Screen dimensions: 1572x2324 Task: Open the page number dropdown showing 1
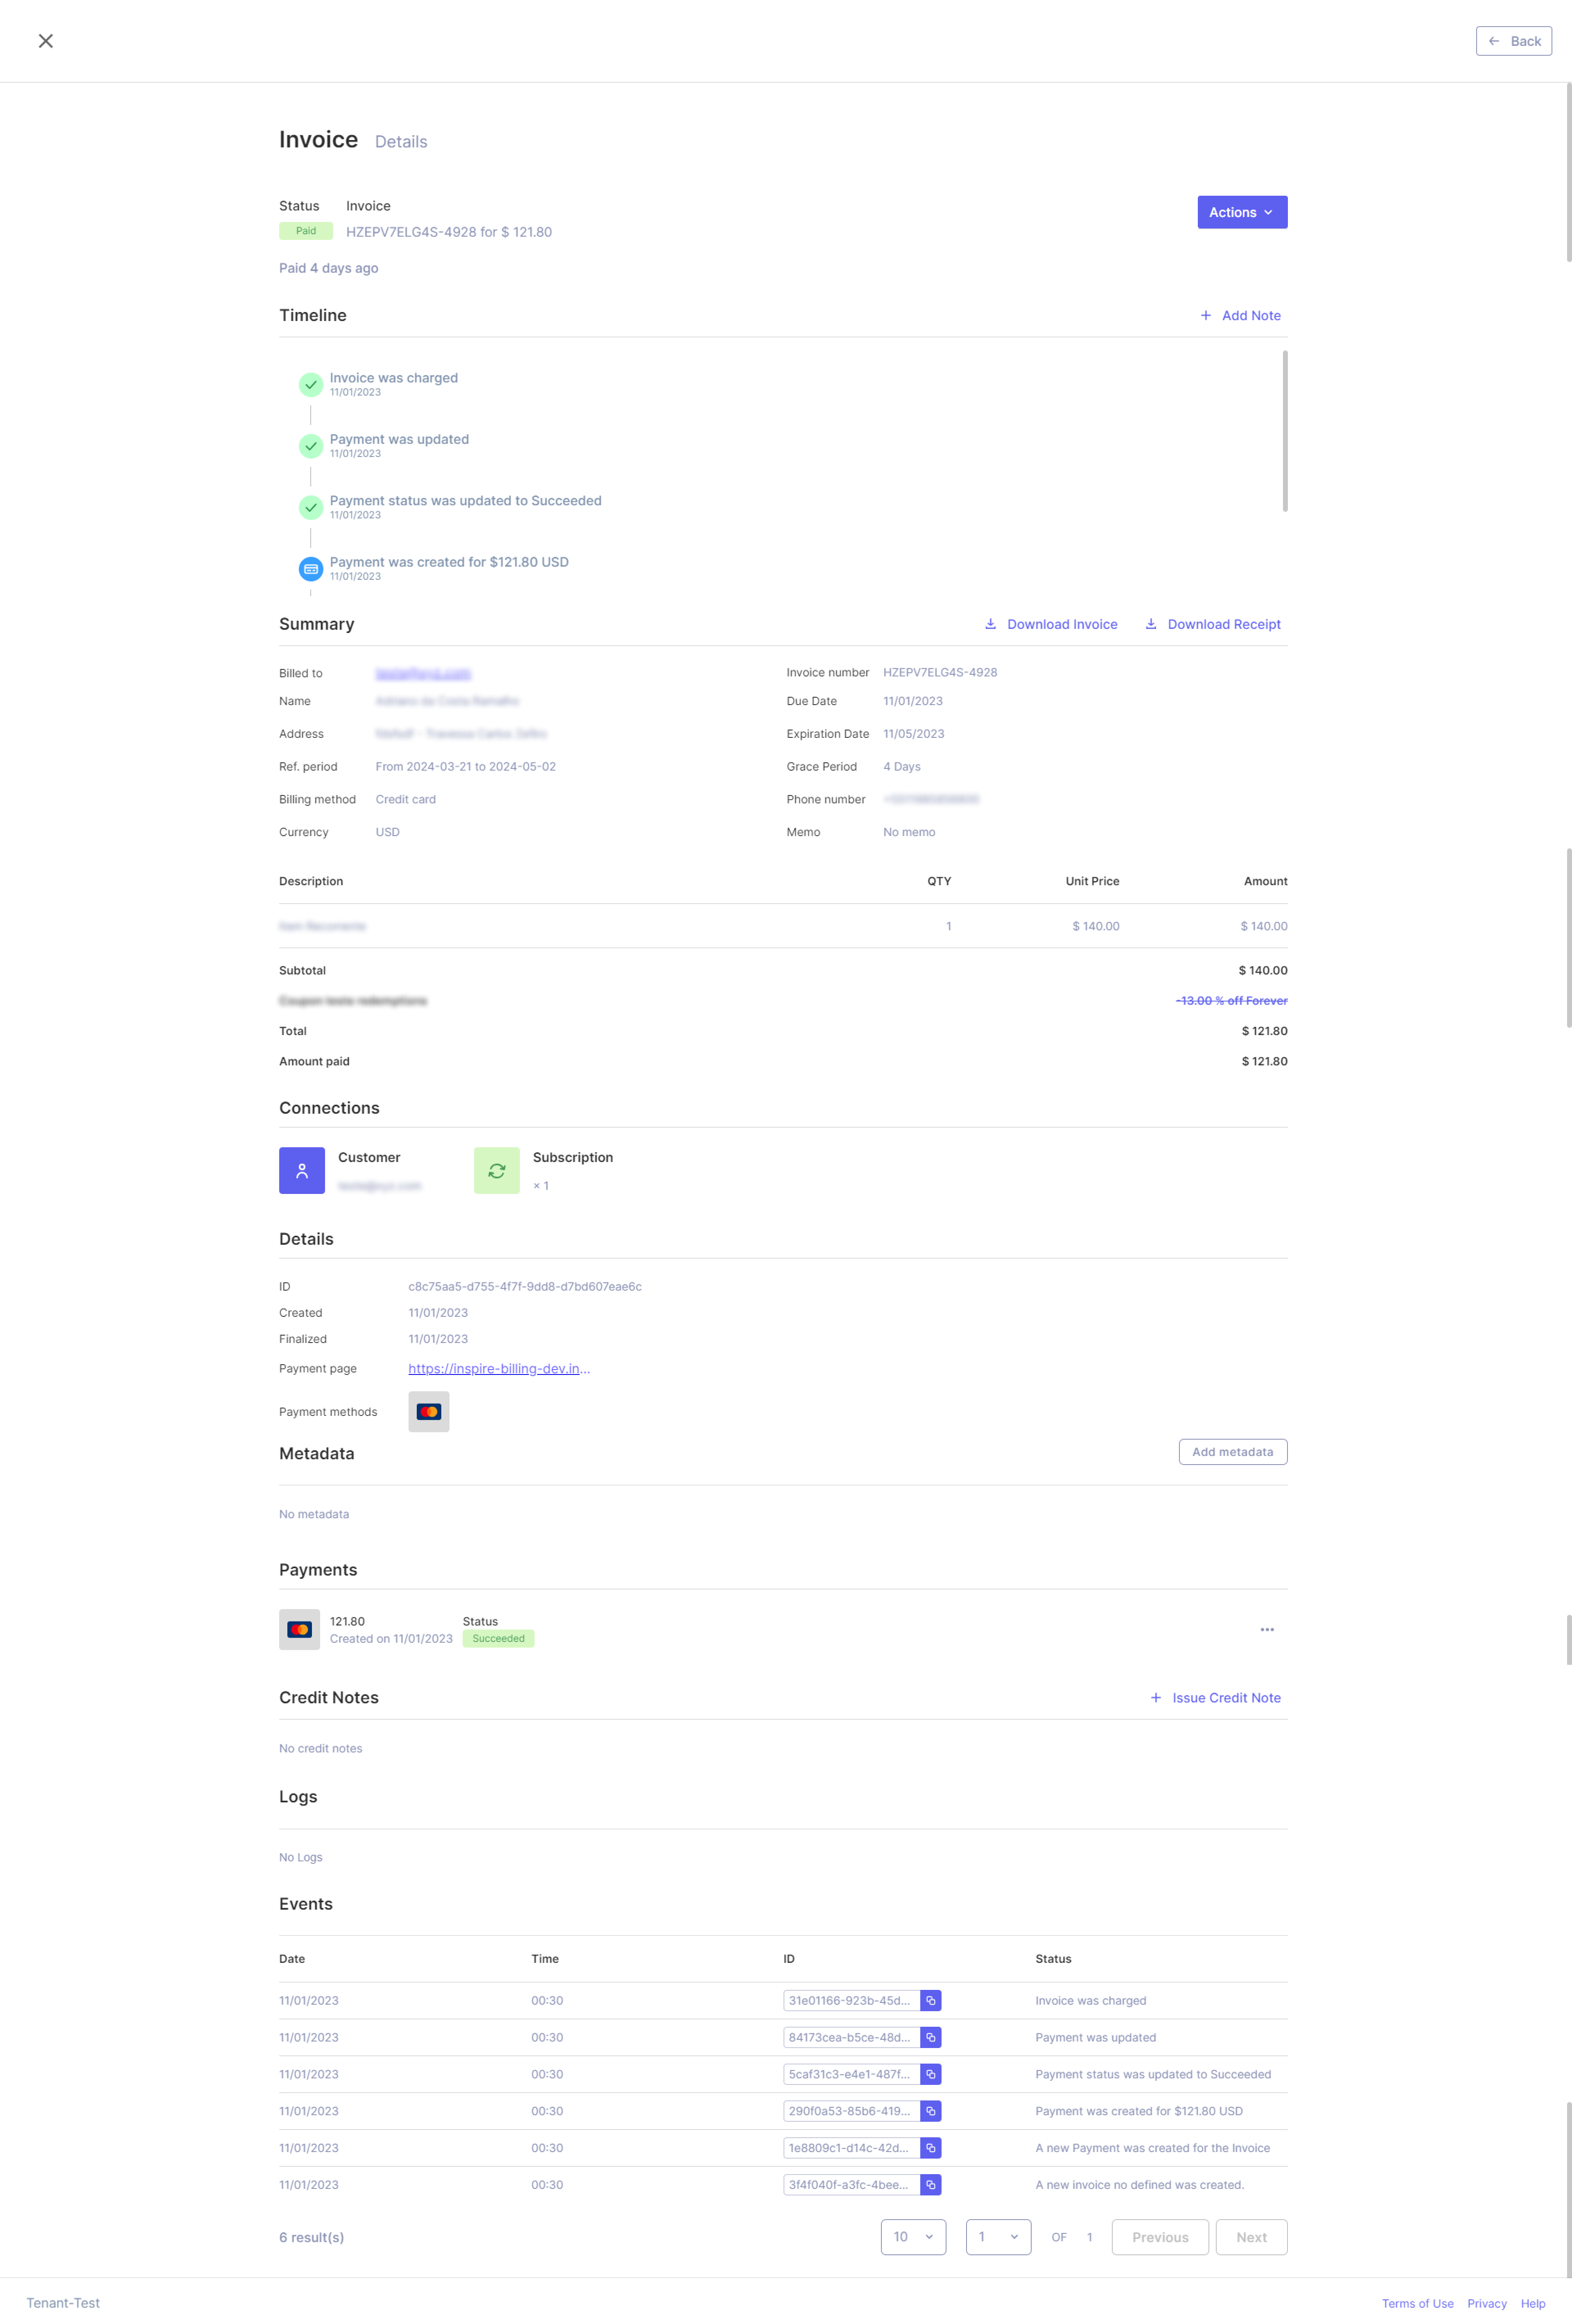(x=998, y=2237)
